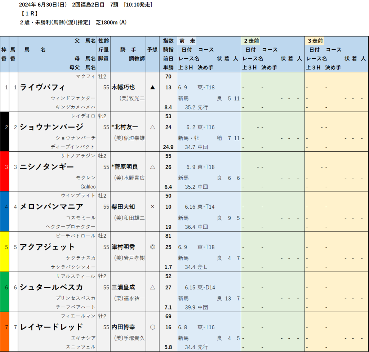Click win odds 1.7
This screenshot has width=369, height=352.
[168, 267]
